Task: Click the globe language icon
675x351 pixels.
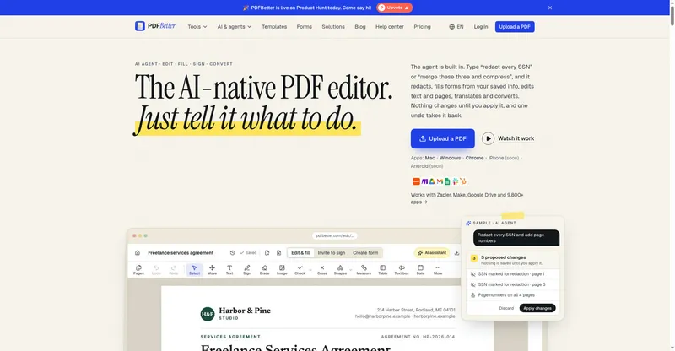Action: tap(451, 27)
